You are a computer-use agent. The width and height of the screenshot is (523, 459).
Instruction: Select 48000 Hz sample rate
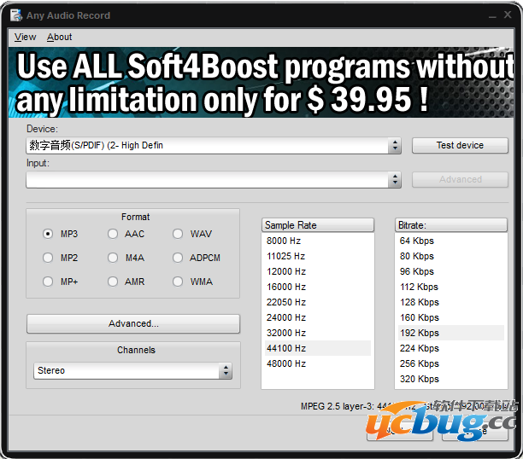286,363
